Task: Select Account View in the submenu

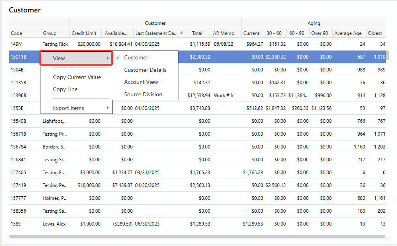Action: tap(141, 82)
